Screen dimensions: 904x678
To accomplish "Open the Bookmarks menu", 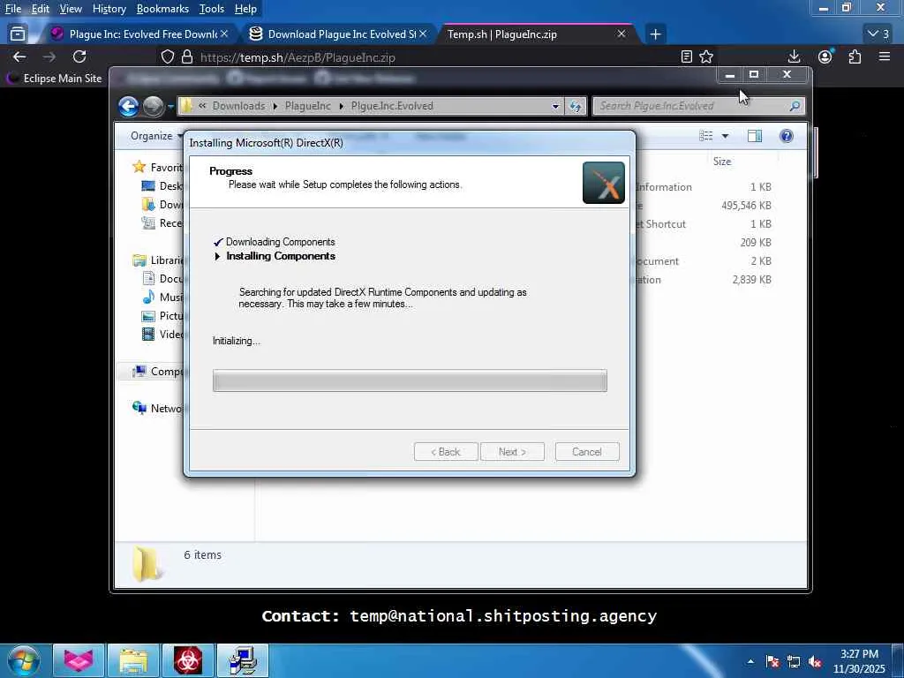I will 162,9.
